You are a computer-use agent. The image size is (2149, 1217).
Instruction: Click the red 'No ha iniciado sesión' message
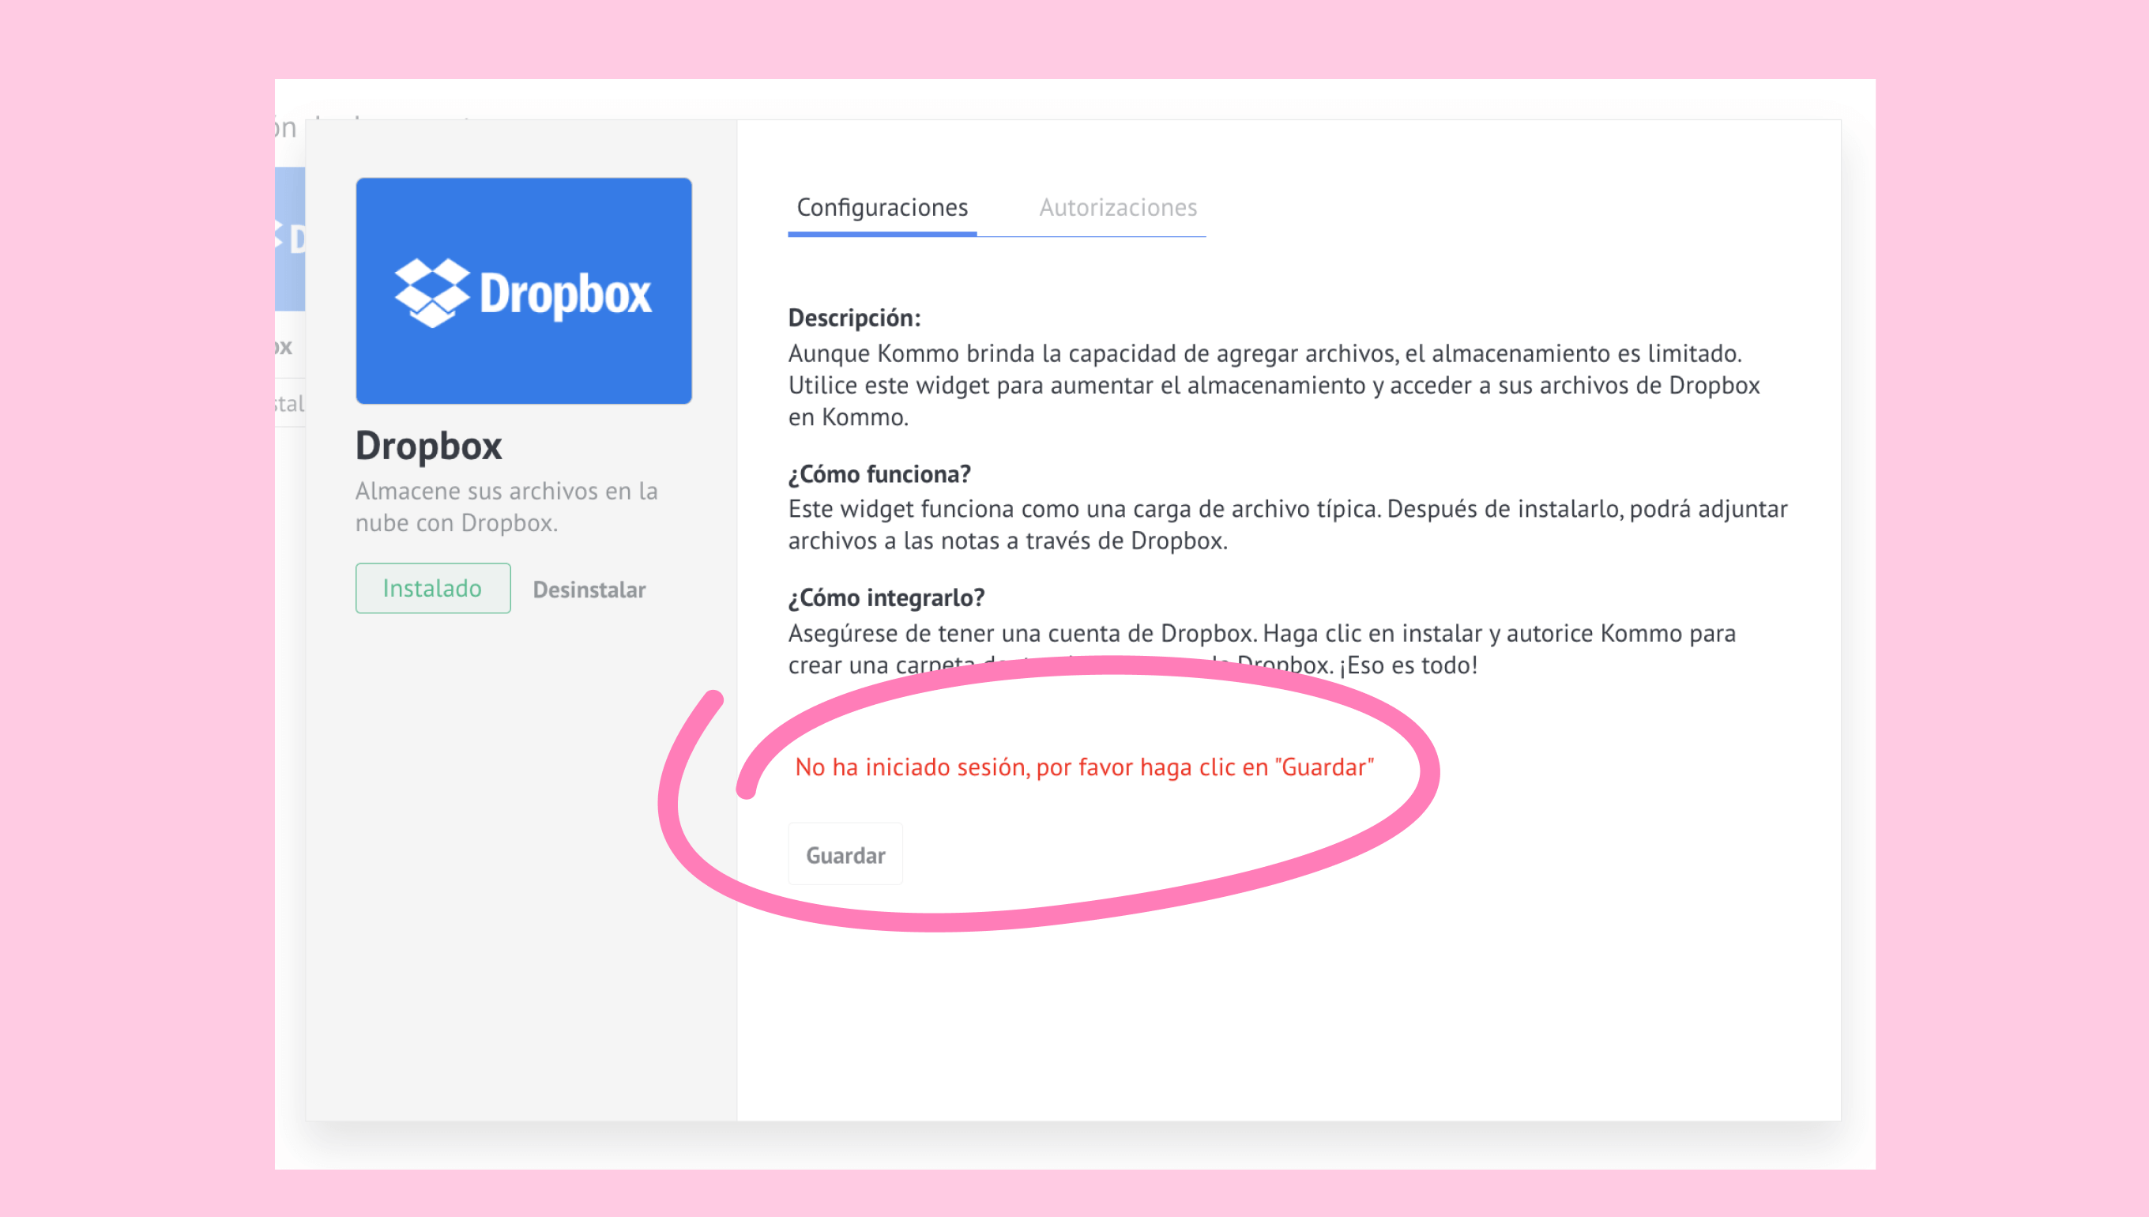1084,767
